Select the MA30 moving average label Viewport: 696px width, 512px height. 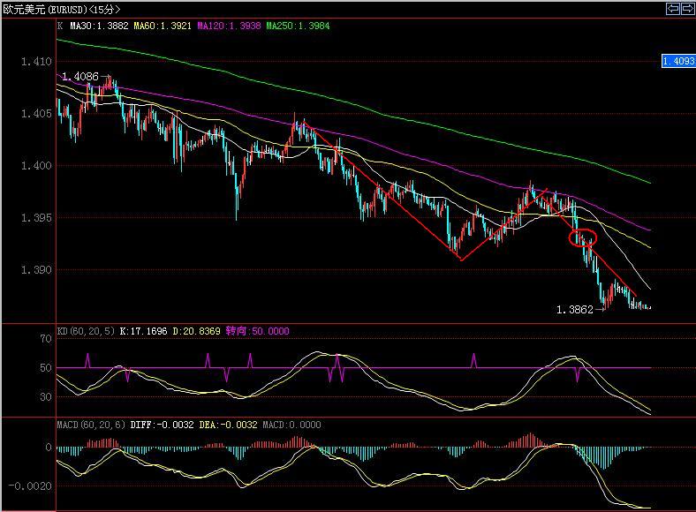[x=101, y=26]
